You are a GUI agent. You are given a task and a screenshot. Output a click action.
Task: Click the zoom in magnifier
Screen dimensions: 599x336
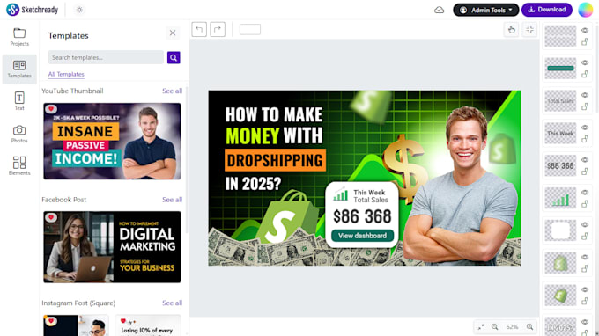pos(530,327)
